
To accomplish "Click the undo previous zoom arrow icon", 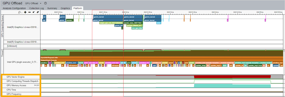I will tap(34, 12).
